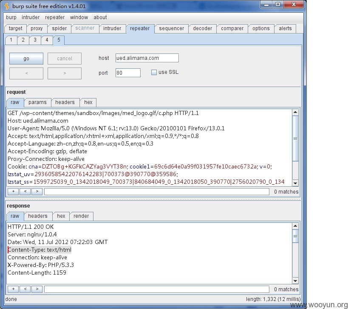
Task: Switch to the decoder tab
Action: tap(202, 28)
